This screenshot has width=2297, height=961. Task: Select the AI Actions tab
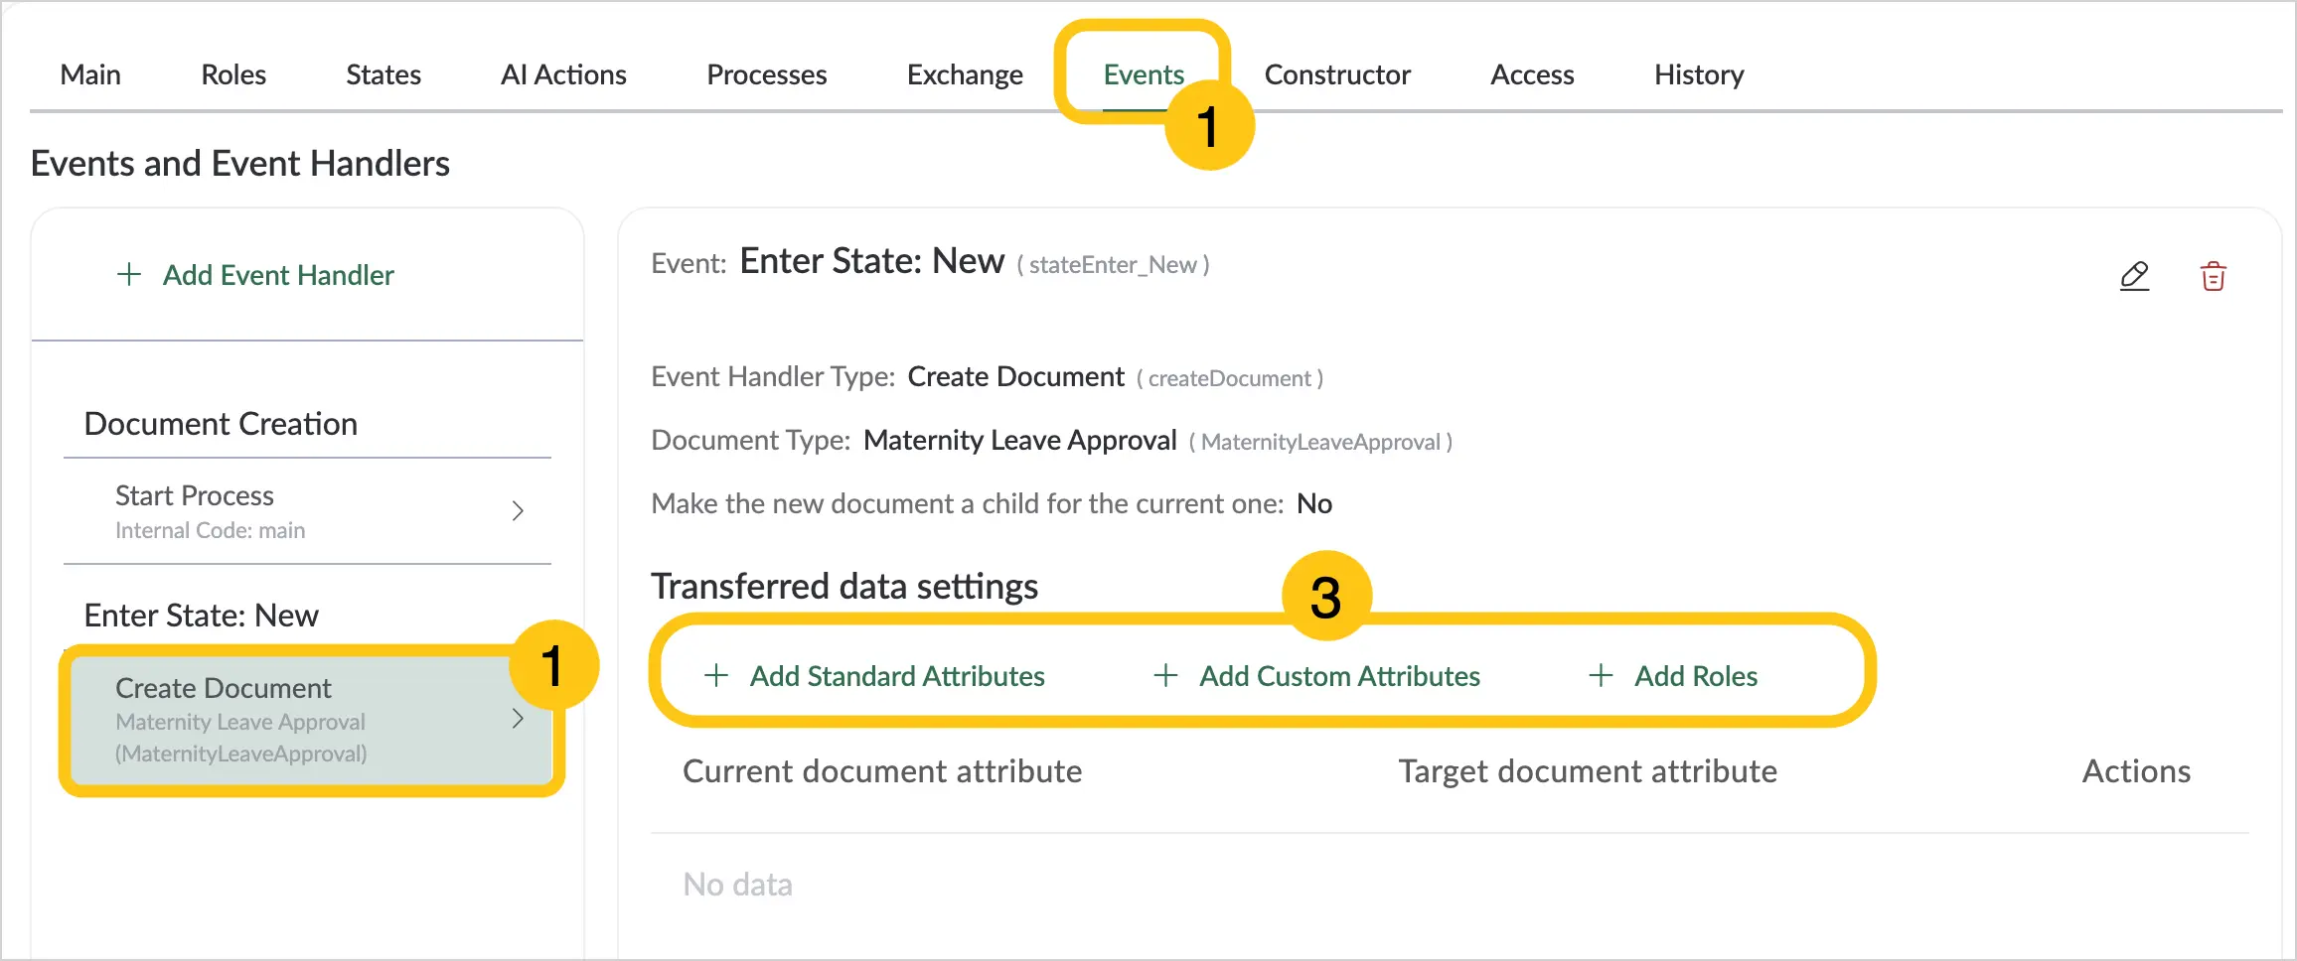563,74
